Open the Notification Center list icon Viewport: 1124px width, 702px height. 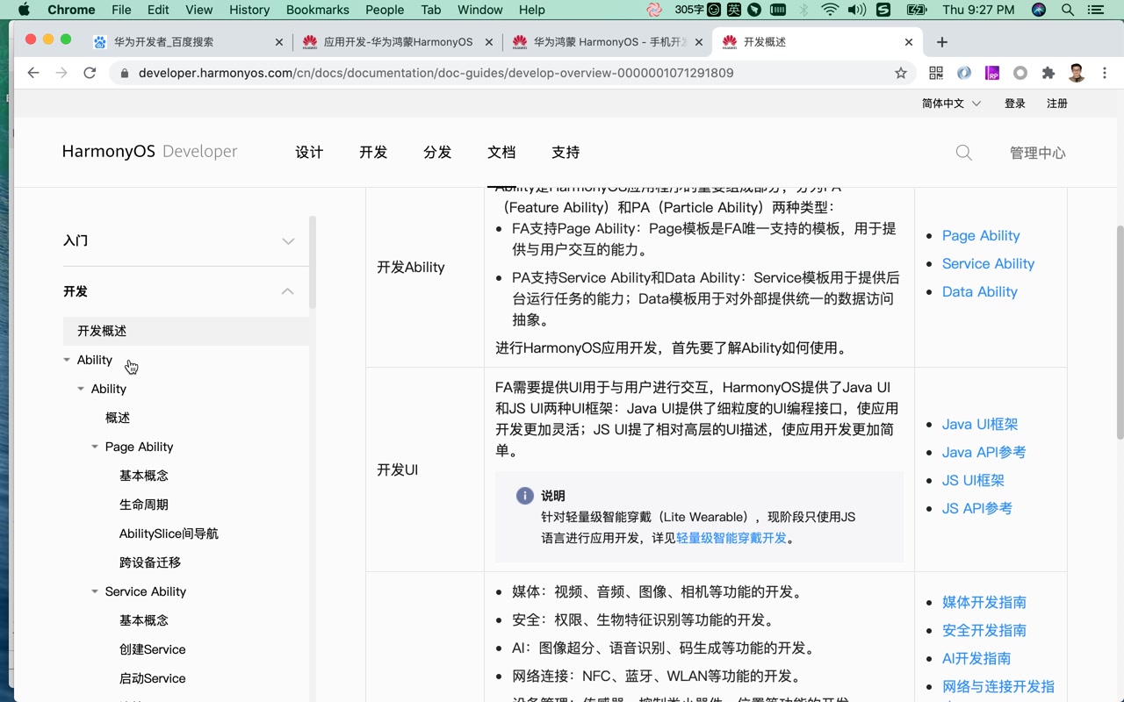tap(1095, 10)
